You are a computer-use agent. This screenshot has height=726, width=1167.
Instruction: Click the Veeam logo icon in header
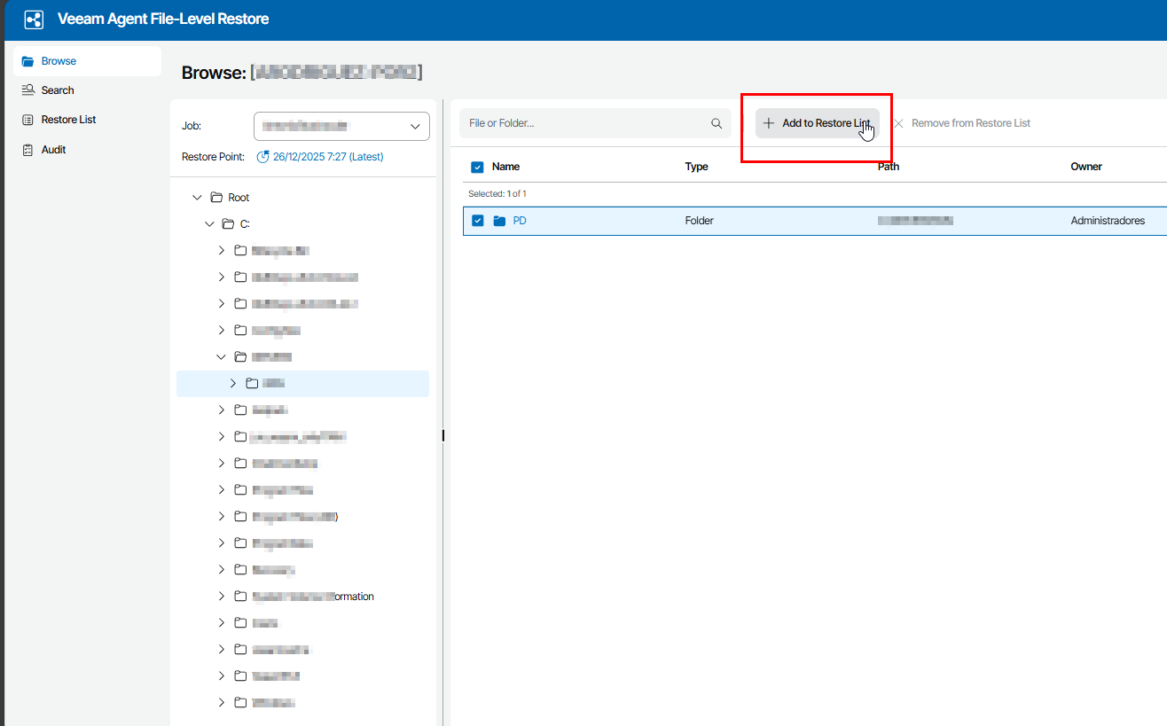coord(34,20)
